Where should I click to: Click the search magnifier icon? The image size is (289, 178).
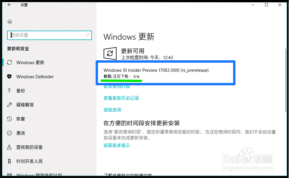point(87,35)
